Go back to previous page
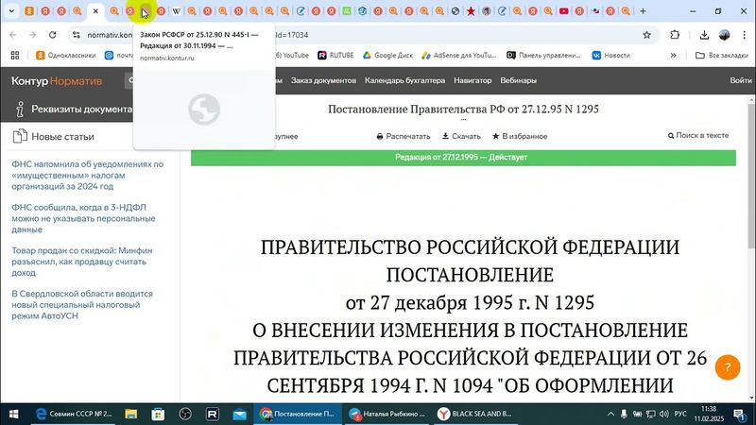 (13, 35)
